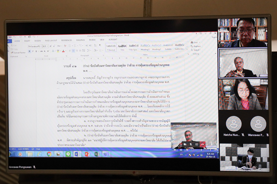Image resolution: width=277 pixels, height=184 pixels.
Task: Open the FILE tab
Action: coord(9,41)
